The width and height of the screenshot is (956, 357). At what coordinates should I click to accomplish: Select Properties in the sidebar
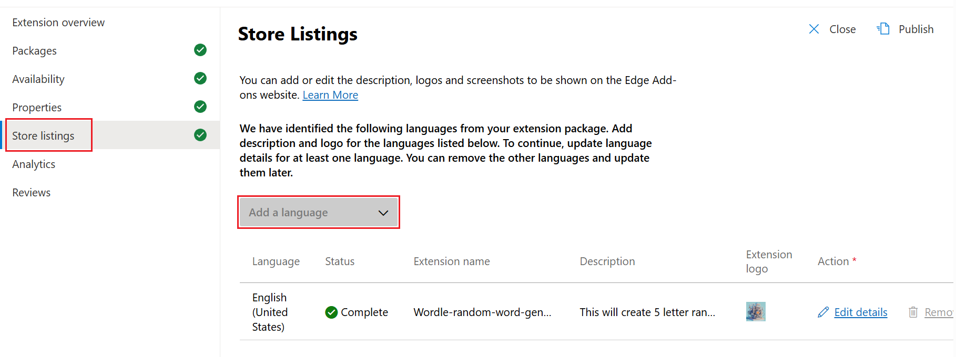(37, 108)
